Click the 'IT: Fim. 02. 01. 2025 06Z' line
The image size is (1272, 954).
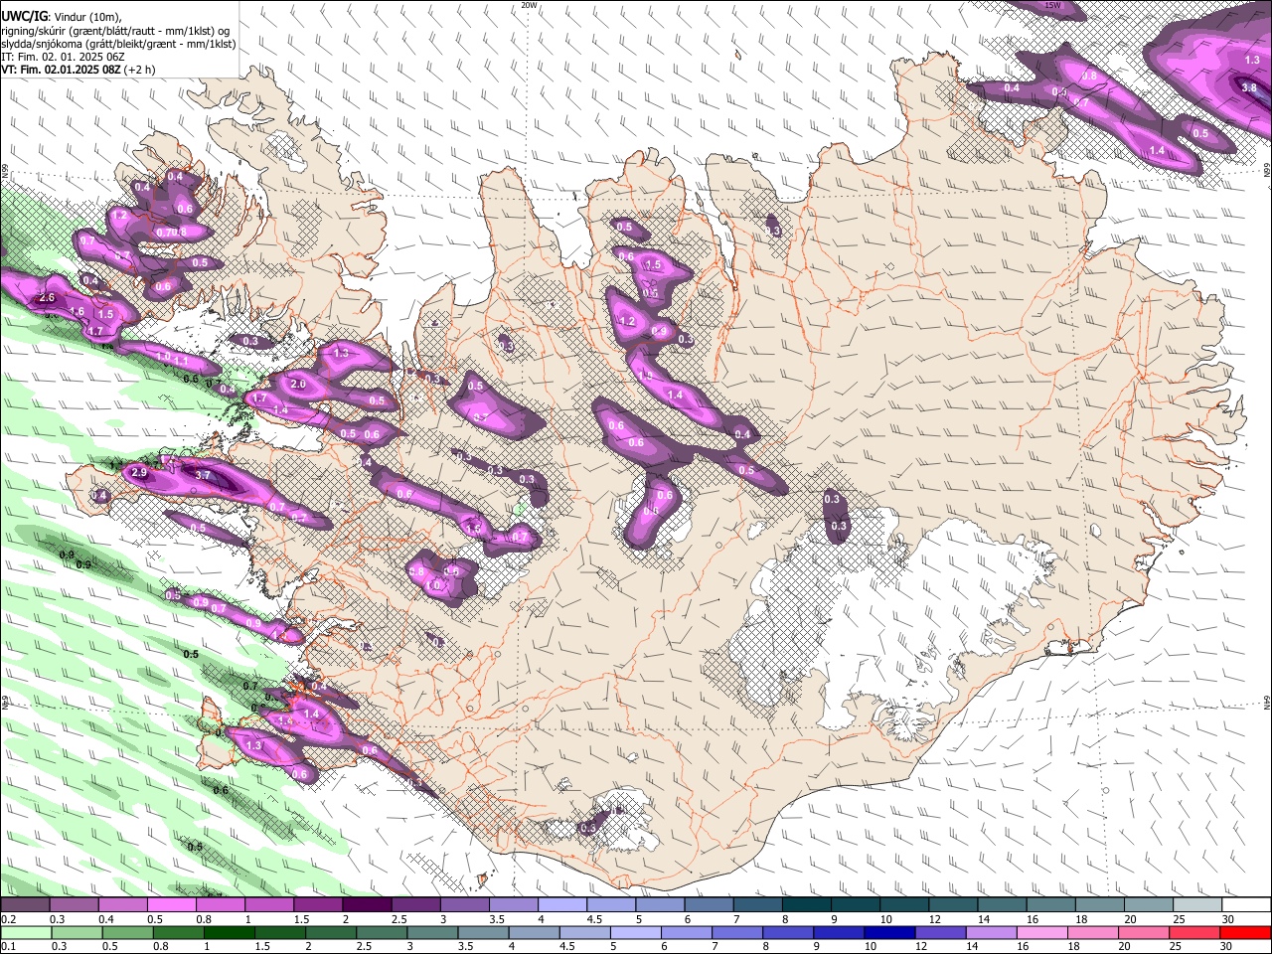tap(63, 57)
